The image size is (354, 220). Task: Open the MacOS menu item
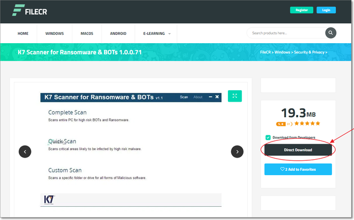[x=87, y=33]
